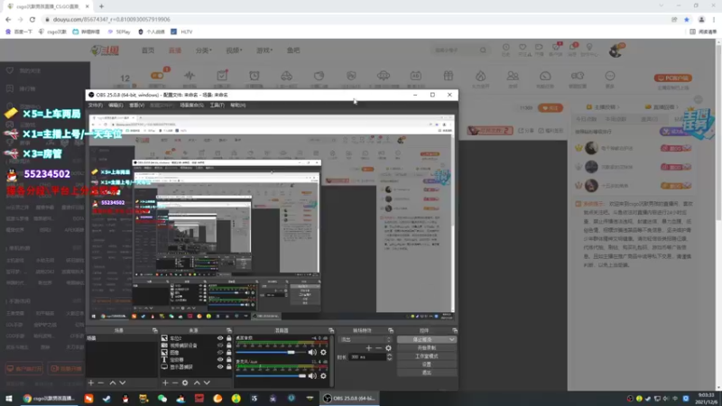Remove the selected source with the minus icon
The height and width of the screenshot is (406, 722).
tap(175, 383)
